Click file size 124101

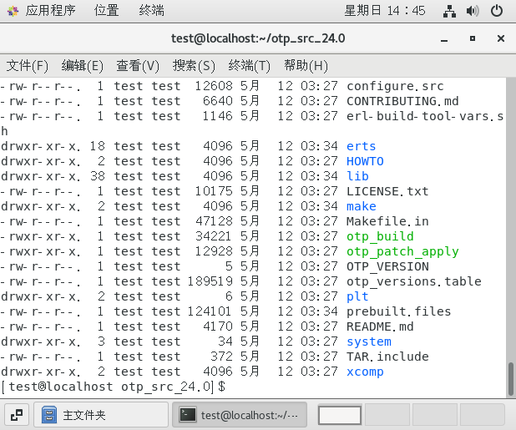(210, 311)
